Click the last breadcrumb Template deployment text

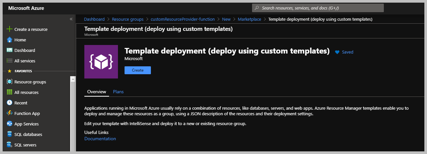(x=320, y=19)
